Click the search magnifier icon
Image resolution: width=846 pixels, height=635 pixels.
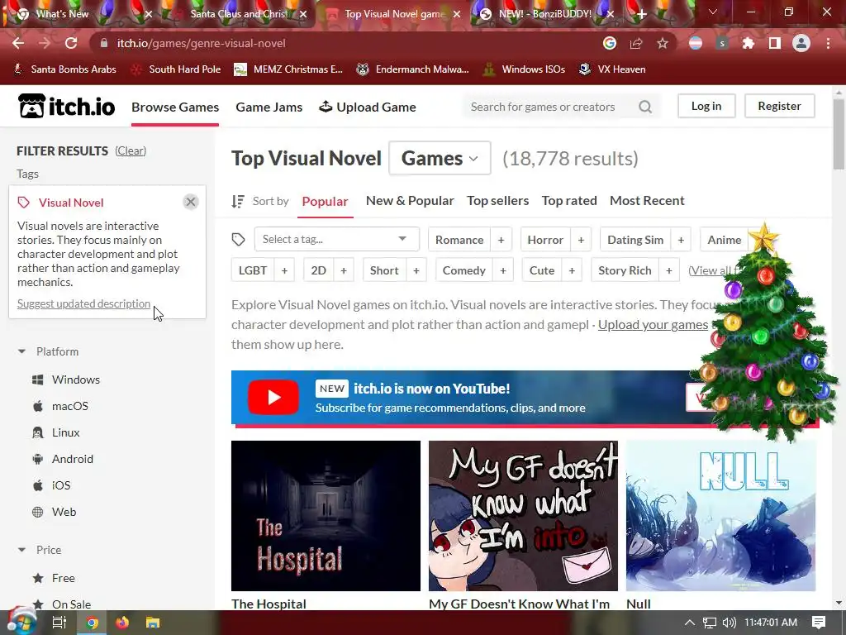pos(645,107)
